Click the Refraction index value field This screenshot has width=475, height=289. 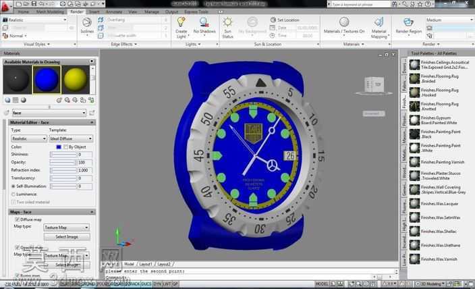pos(85,170)
